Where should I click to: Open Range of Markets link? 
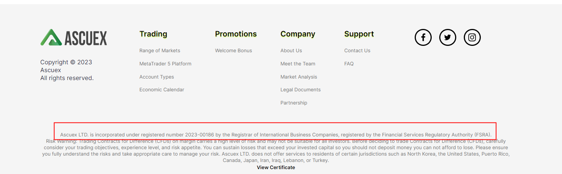[160, 51]
